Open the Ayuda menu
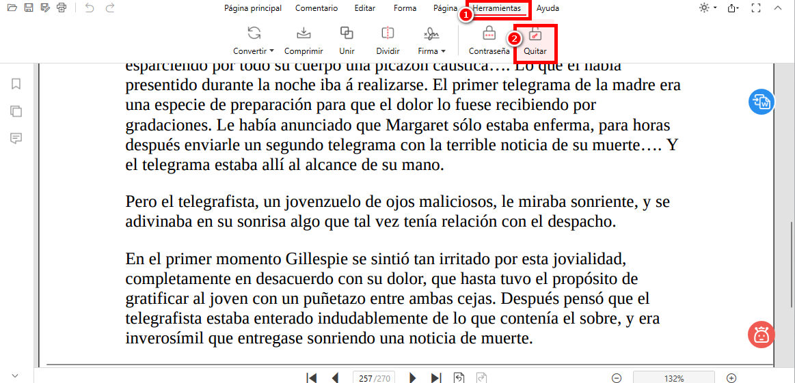Viewport: 795px width, 383px height. 548,8
